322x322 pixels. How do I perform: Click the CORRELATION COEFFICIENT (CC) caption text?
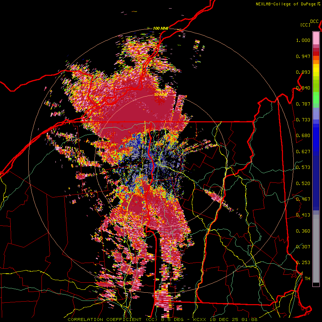(x=113, y=319)
